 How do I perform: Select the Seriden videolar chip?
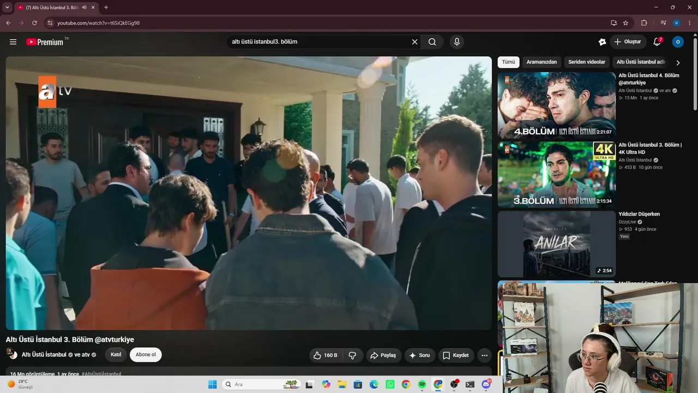(587, 62)
